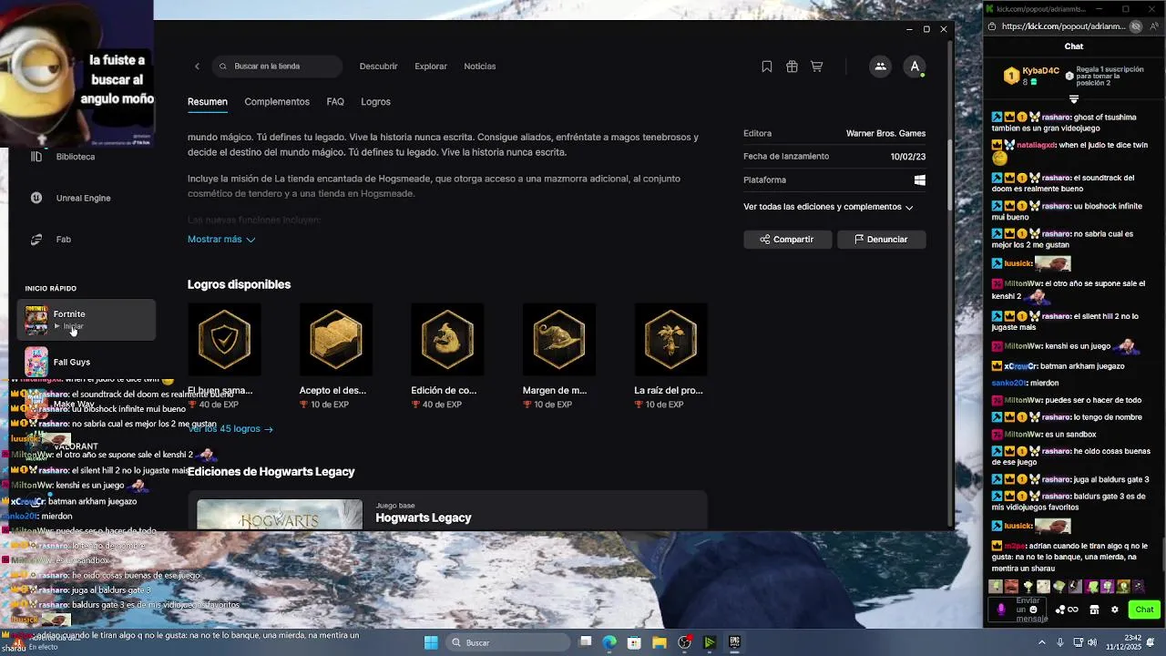Open the friends icon button
1166x656 pixels.
click(880, 67)
